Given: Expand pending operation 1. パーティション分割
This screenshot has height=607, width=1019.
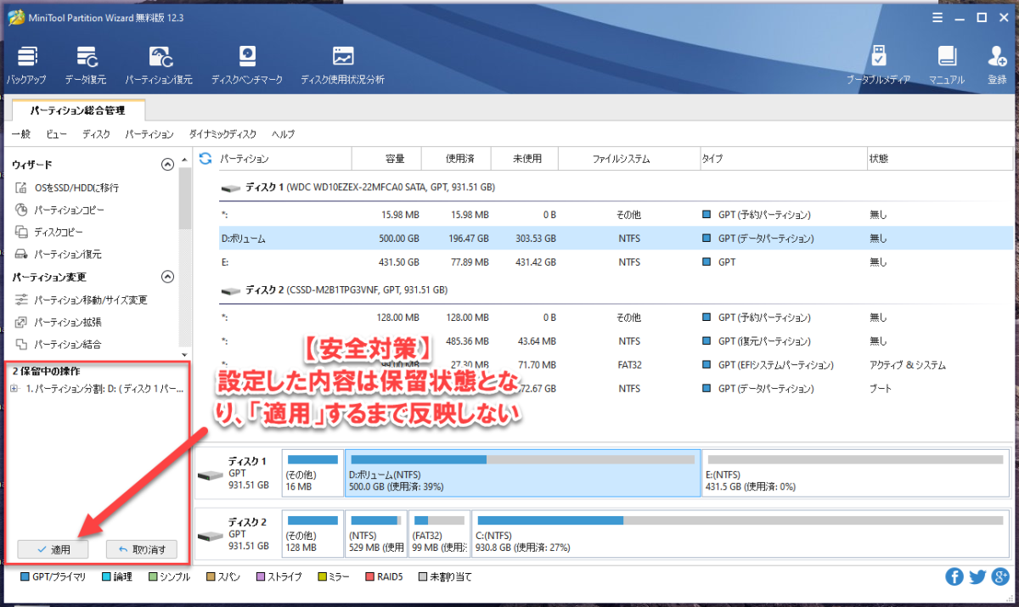Looking at the screenshot, I should coord(14,388).
